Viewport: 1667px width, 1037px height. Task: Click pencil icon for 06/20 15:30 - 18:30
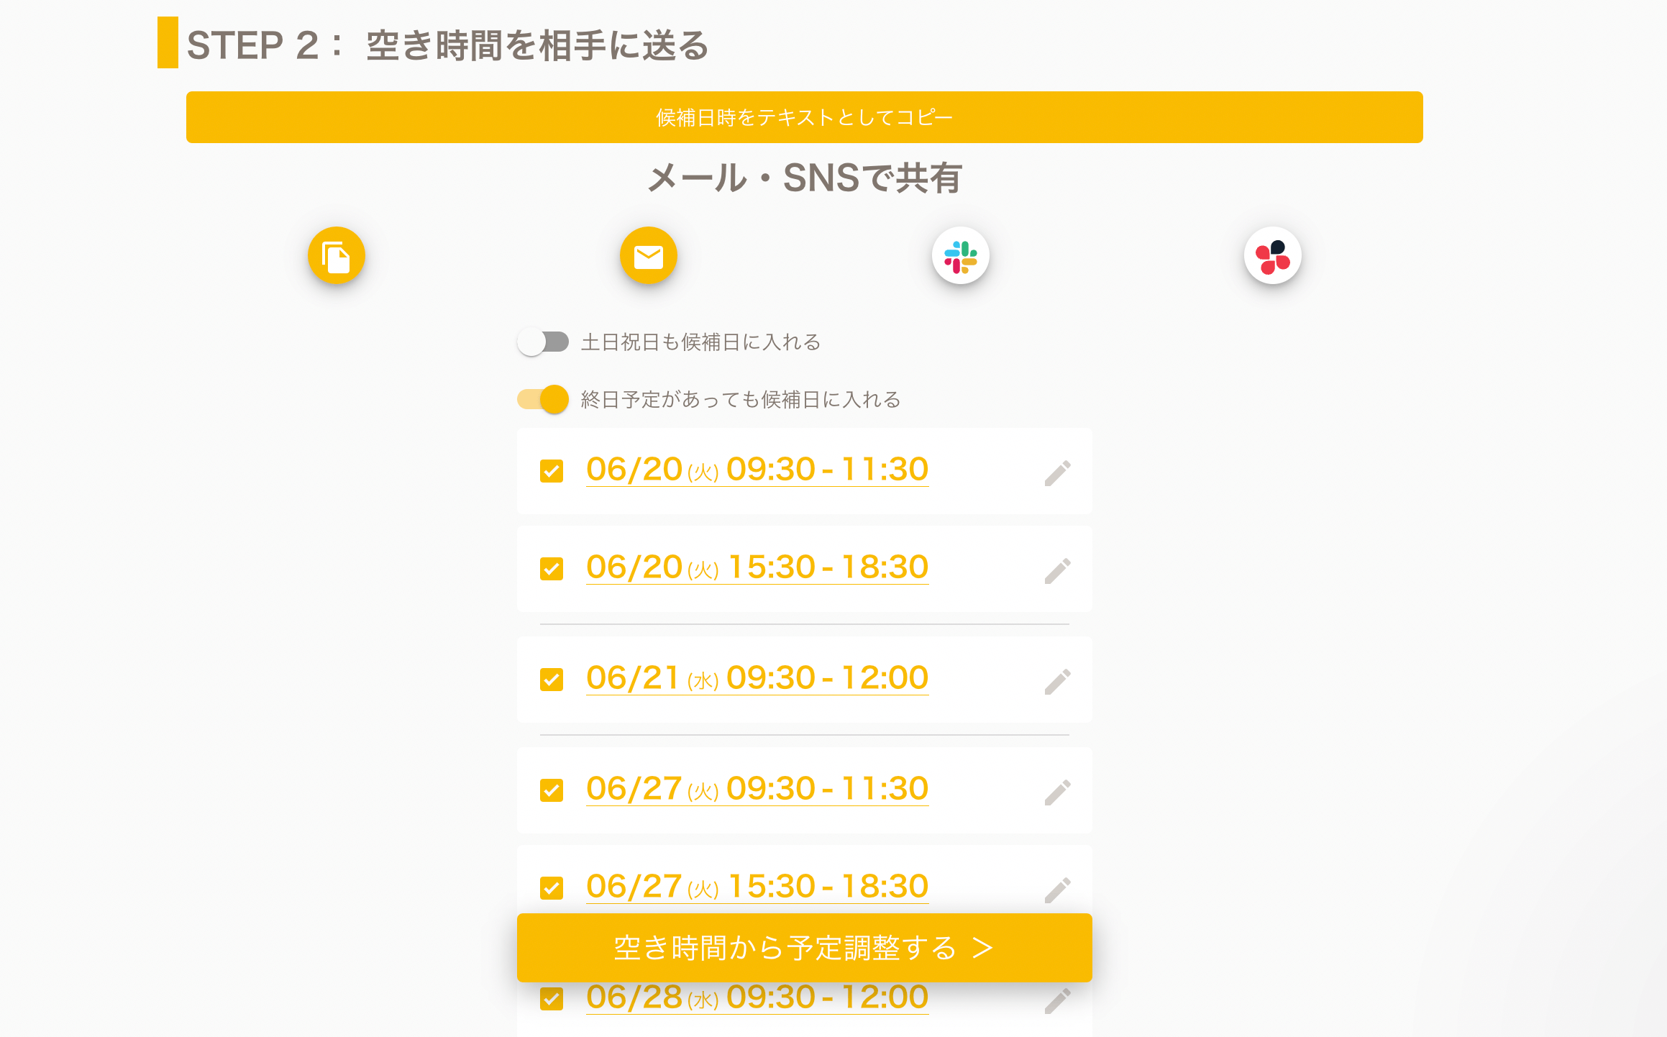pyautogui.click(x=1057, y=570)
